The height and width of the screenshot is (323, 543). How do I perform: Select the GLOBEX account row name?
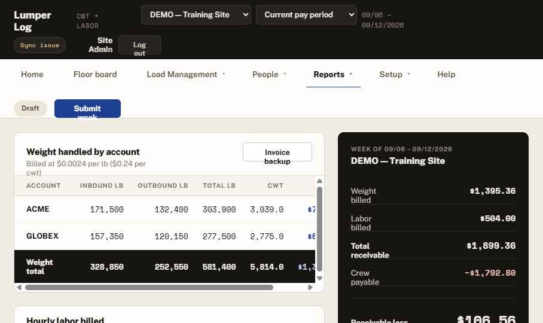coord(42,236)
